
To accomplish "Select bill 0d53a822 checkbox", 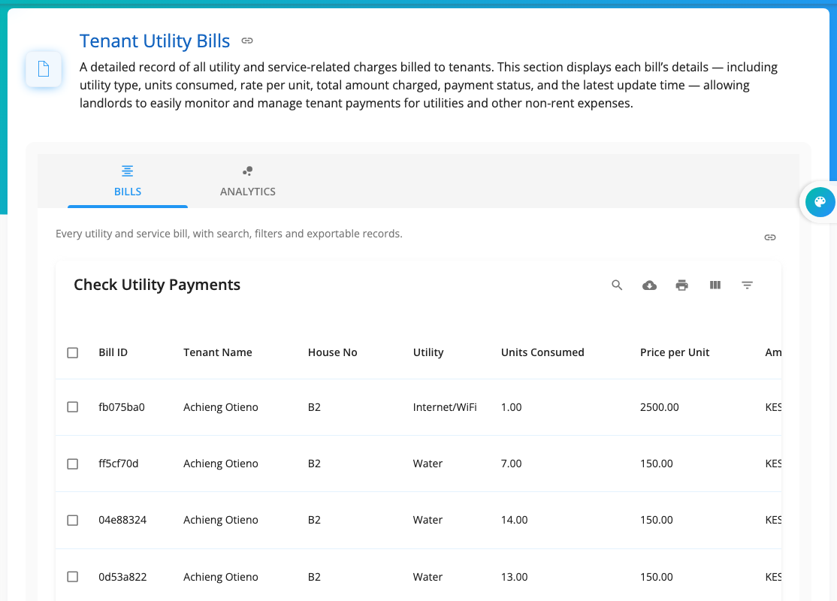I will [73, 577].
